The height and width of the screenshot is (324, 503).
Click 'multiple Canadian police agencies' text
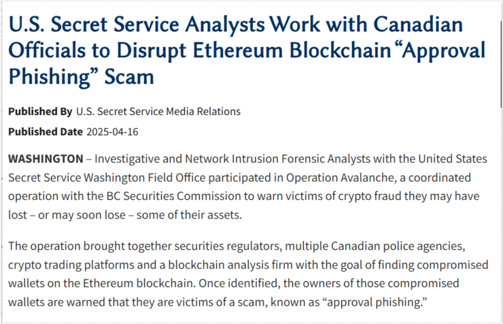click(x=375, y=246)
